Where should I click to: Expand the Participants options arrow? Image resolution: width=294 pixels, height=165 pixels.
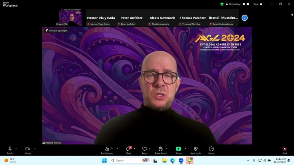coord(117,149)
